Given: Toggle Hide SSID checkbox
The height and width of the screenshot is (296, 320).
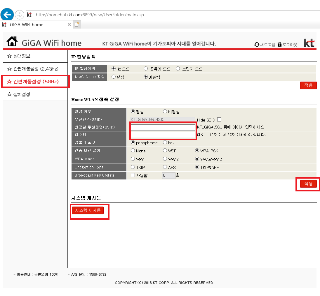Looking at the screenshot, I should tap(219, 119).
